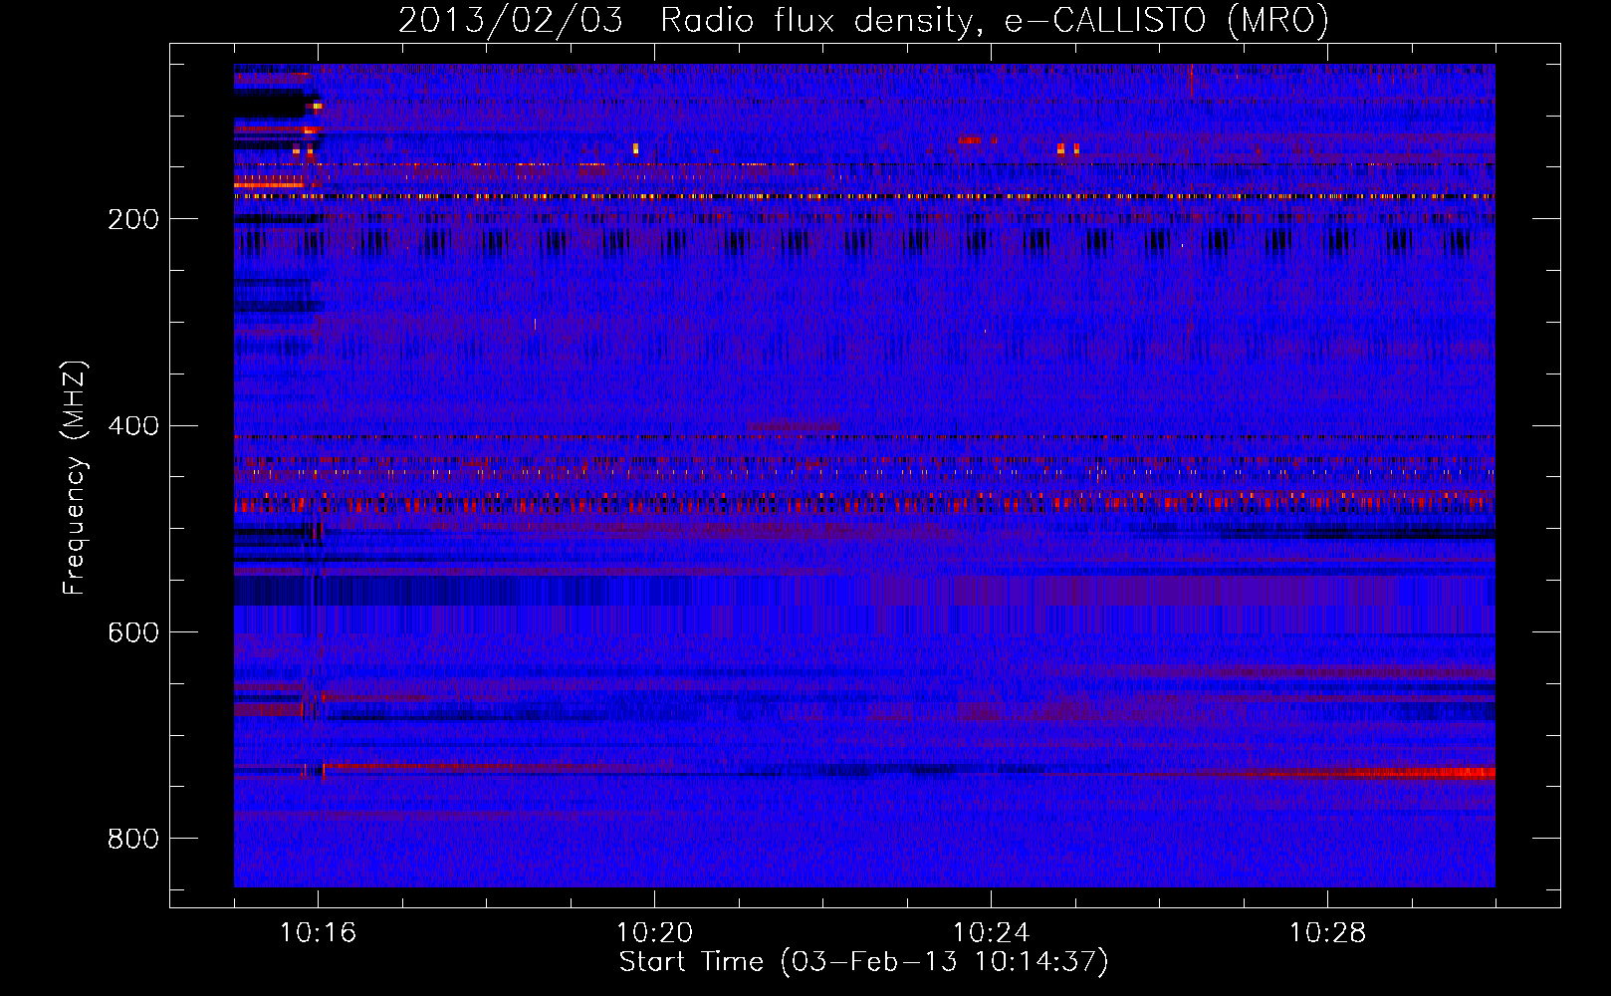Click the date '2013/02/03' in the title

tap(511, 21)
